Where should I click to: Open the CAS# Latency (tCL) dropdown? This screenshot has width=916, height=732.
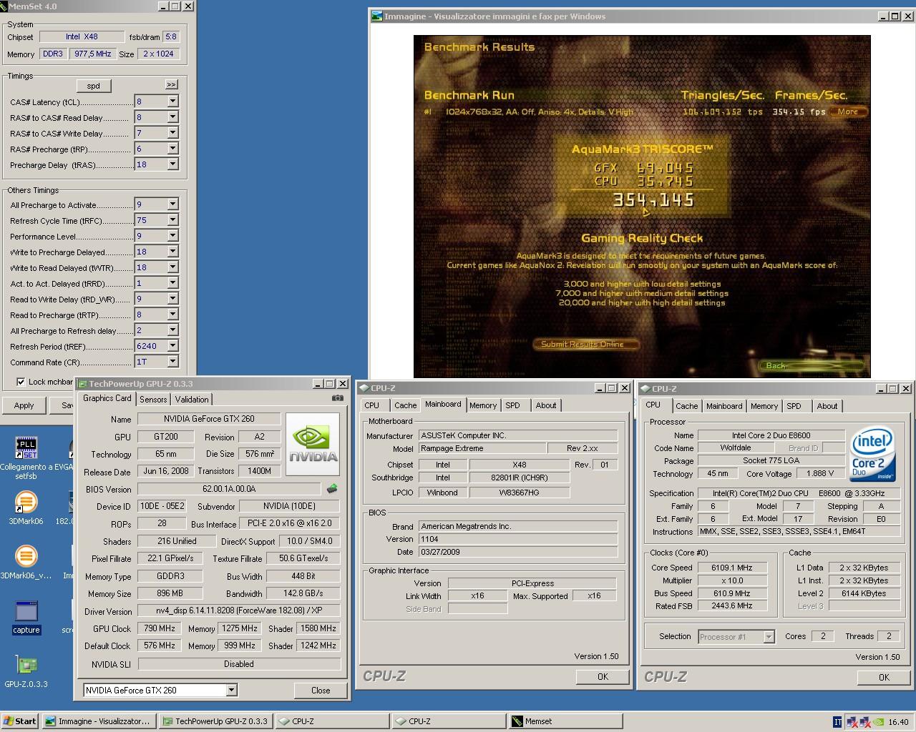172,102
